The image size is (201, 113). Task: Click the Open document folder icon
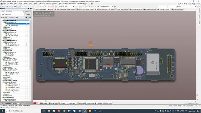tap(4, 6)
